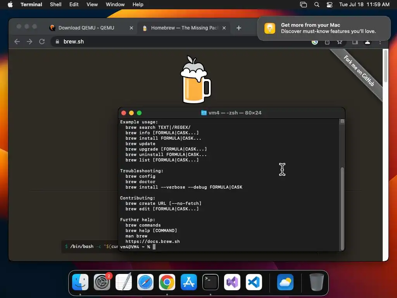Click the brew.sh address bar
This screenshot has height=298, width=397.
(177, 42)
